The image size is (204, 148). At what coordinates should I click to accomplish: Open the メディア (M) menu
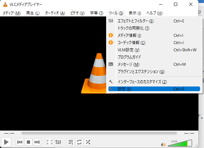pyautogui.click(x=12, y=13)
